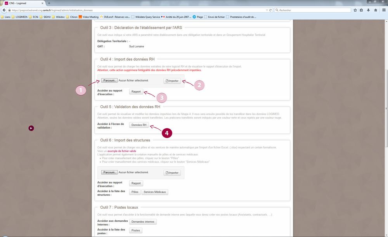Click the page vertical scrollbar thumb
This screenshot has width=388, height=237.
[x=386, y=109]
